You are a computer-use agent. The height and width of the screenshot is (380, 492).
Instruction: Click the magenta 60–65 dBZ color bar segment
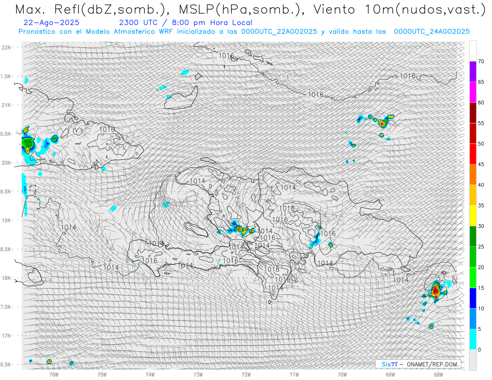coord(473,92)
